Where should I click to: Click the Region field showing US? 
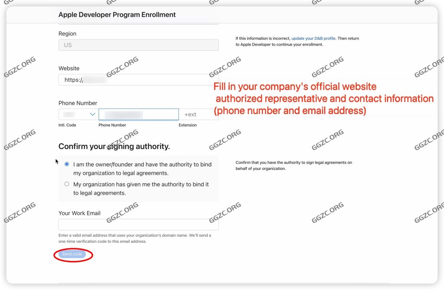tap(138, 45)
